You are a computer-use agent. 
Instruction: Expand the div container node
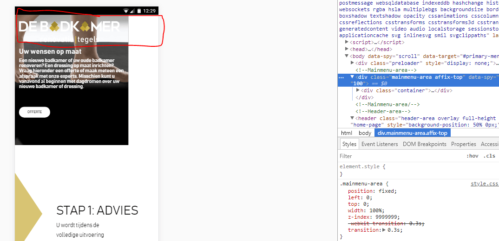point(358,90)
